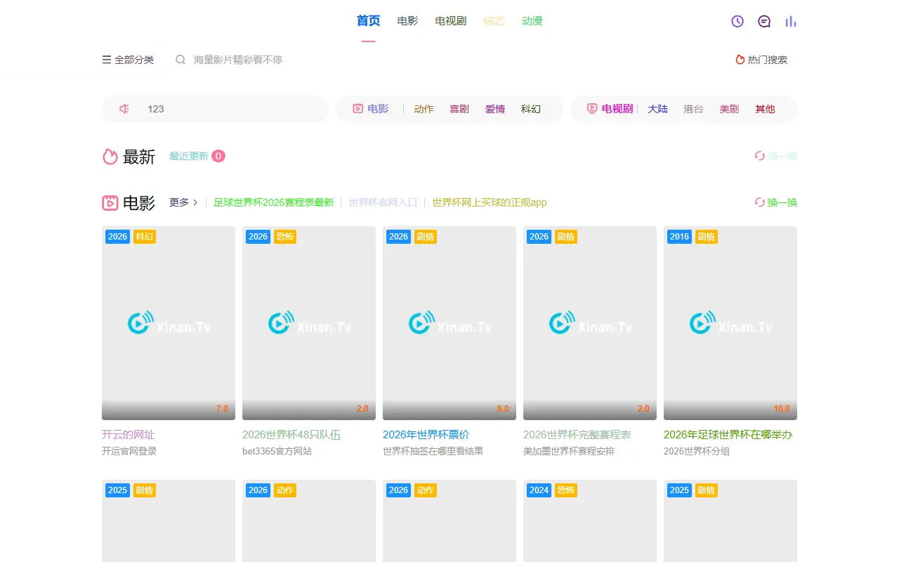This screenshot has height=562, width=899.
Task: Click the subtitle 世界杯抽签在哪里看结果
Action: pos(433,451)
